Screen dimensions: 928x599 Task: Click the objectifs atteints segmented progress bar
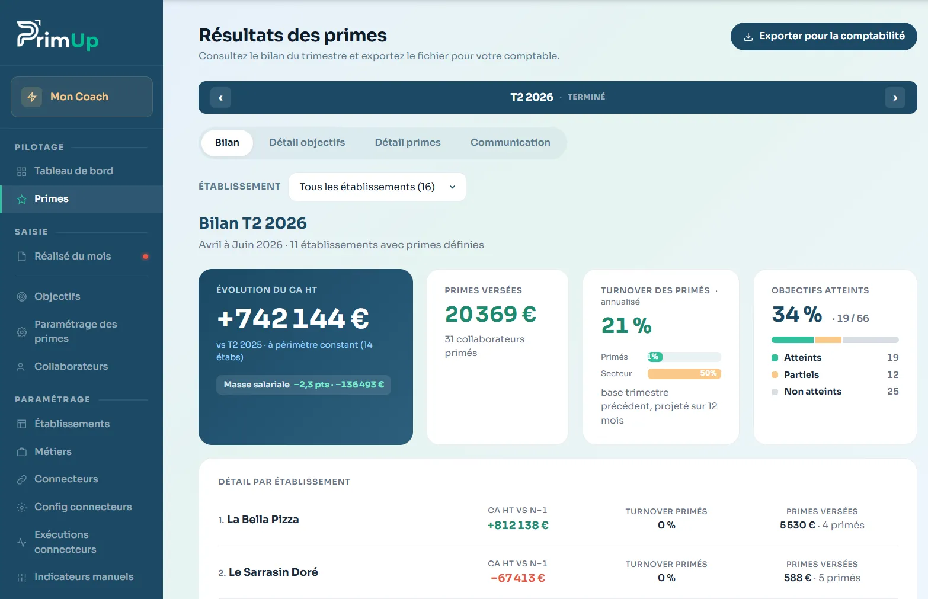click(835, 340)
